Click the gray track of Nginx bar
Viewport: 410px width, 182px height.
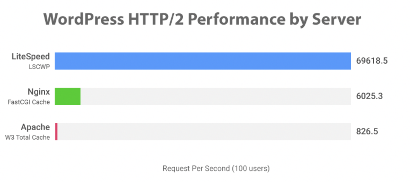216,96
